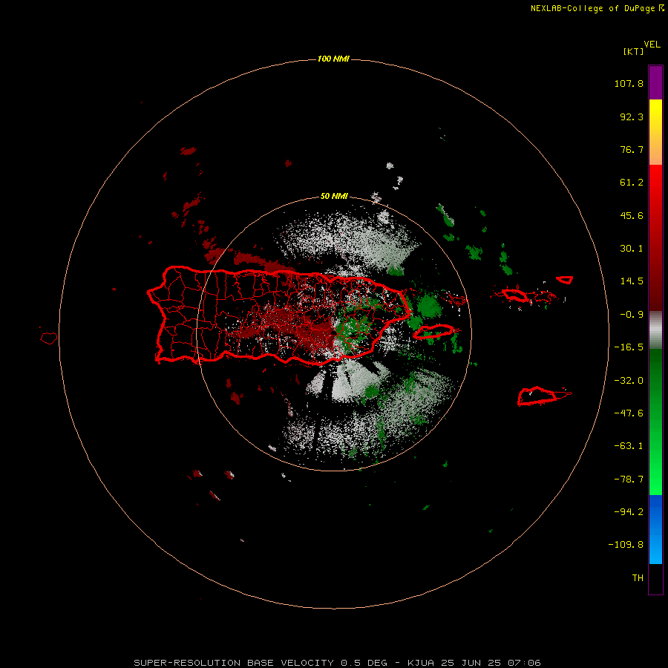This screenshot has height=668, width=668.
Task: Select the -94.2 legend value
Action: pyautogui.click(x=629, y=511)
